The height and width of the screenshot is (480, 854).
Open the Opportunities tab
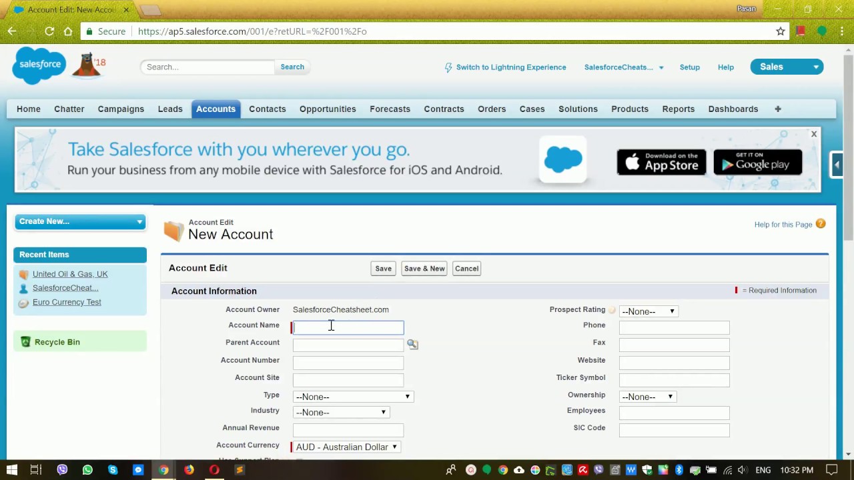click(328, 109)
